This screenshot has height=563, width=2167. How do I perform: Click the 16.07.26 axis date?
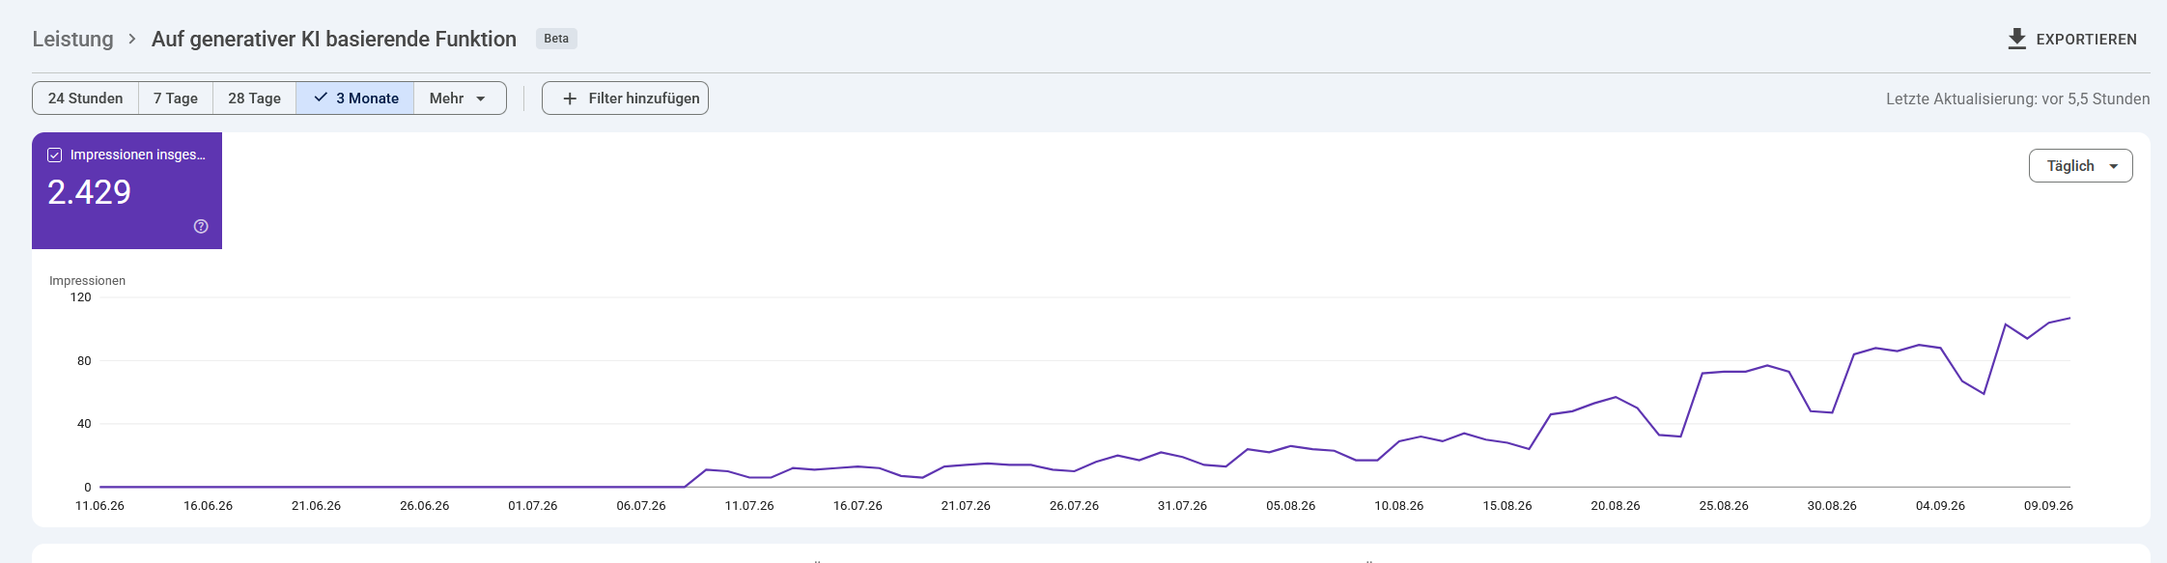[858, 506]
